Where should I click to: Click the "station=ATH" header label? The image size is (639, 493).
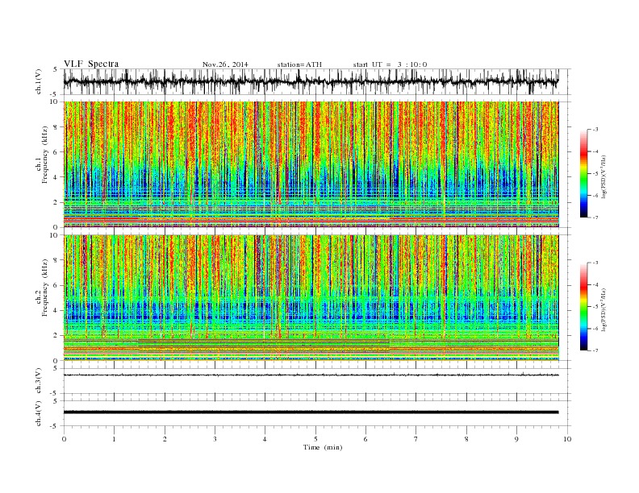(x=299, y=64)
